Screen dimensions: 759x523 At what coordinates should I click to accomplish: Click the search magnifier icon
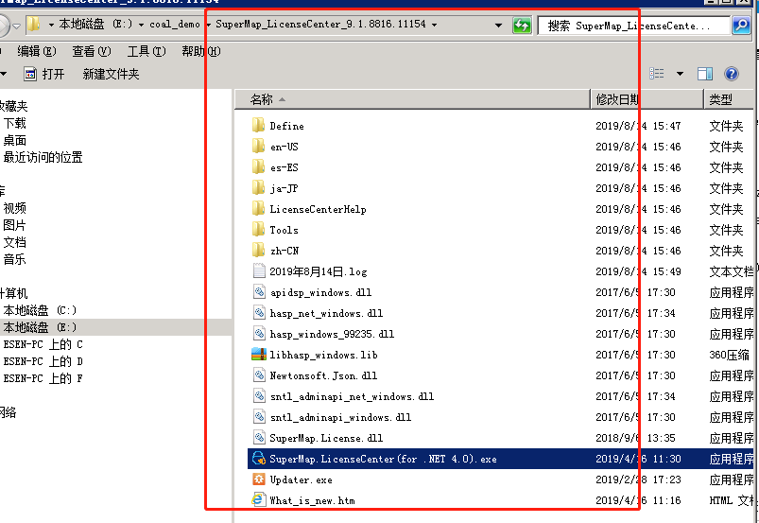coord(741,26)
